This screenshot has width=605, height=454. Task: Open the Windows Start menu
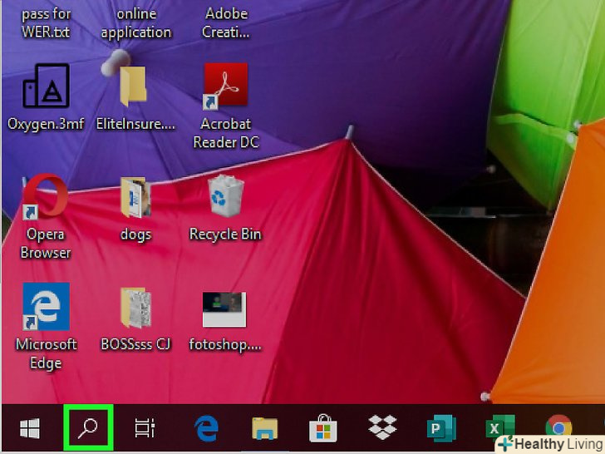point(30,428)
